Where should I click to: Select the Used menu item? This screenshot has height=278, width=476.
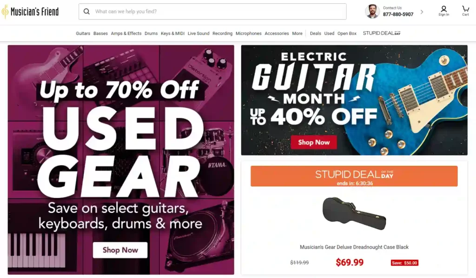[x=329, y=33]
